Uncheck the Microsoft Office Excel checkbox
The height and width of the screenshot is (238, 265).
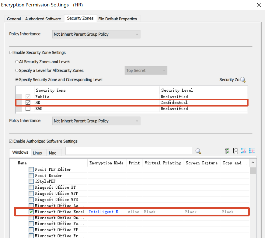pos(31,212)
